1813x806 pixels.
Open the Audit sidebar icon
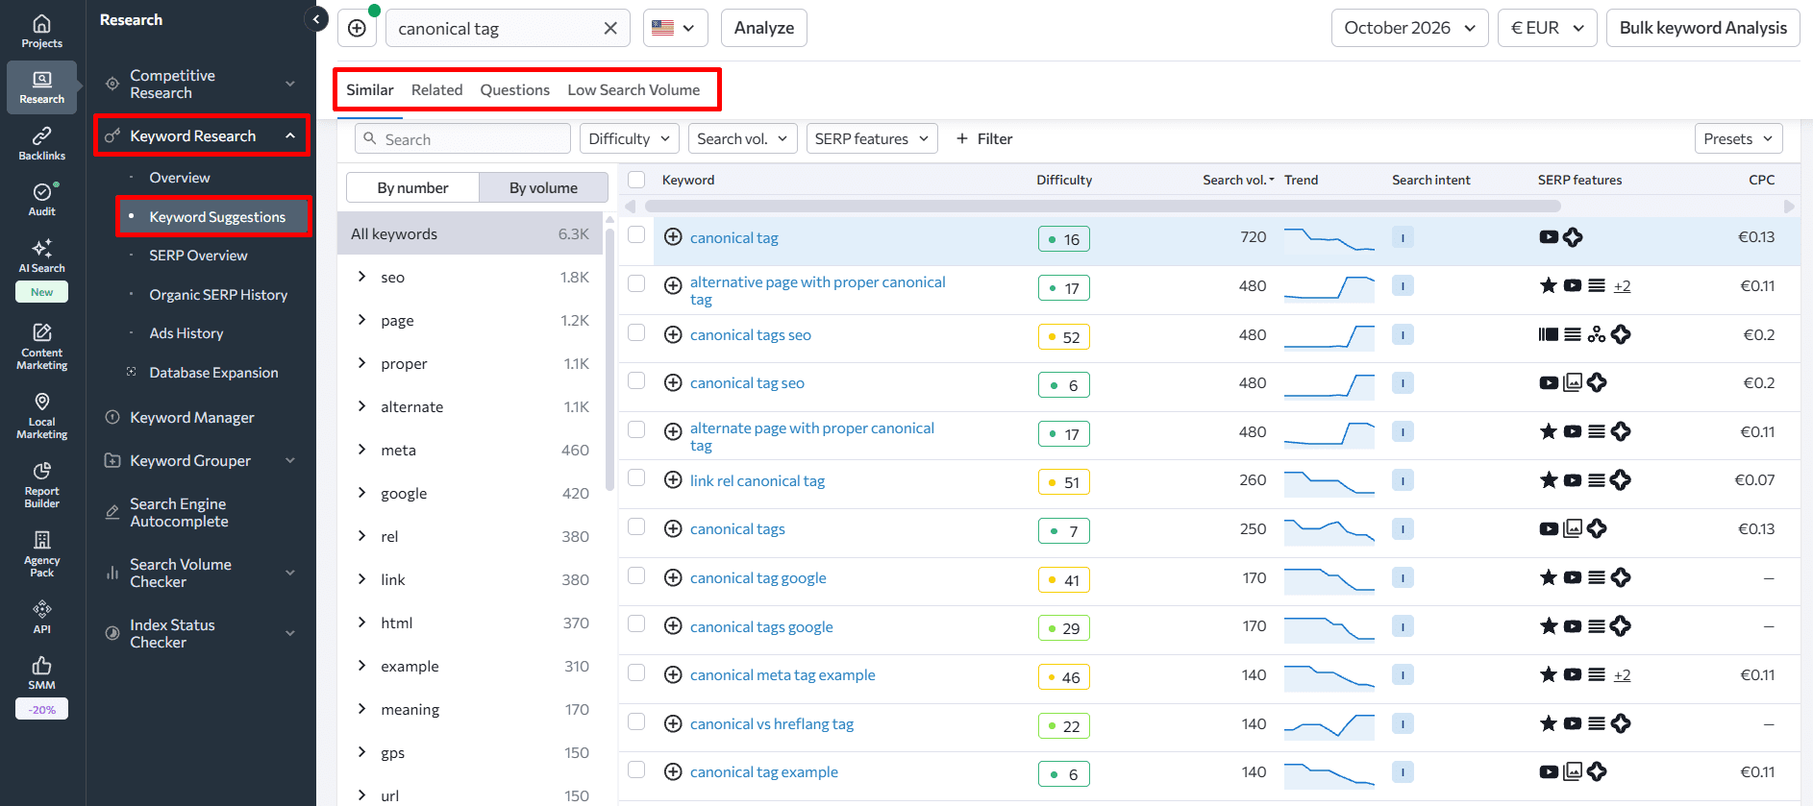coord(41,199)
